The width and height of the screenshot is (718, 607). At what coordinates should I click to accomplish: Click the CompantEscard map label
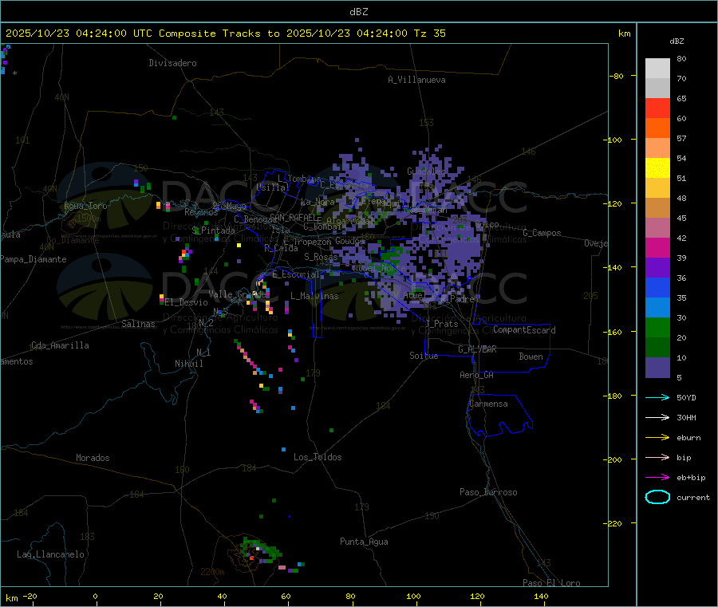(524, 330)
